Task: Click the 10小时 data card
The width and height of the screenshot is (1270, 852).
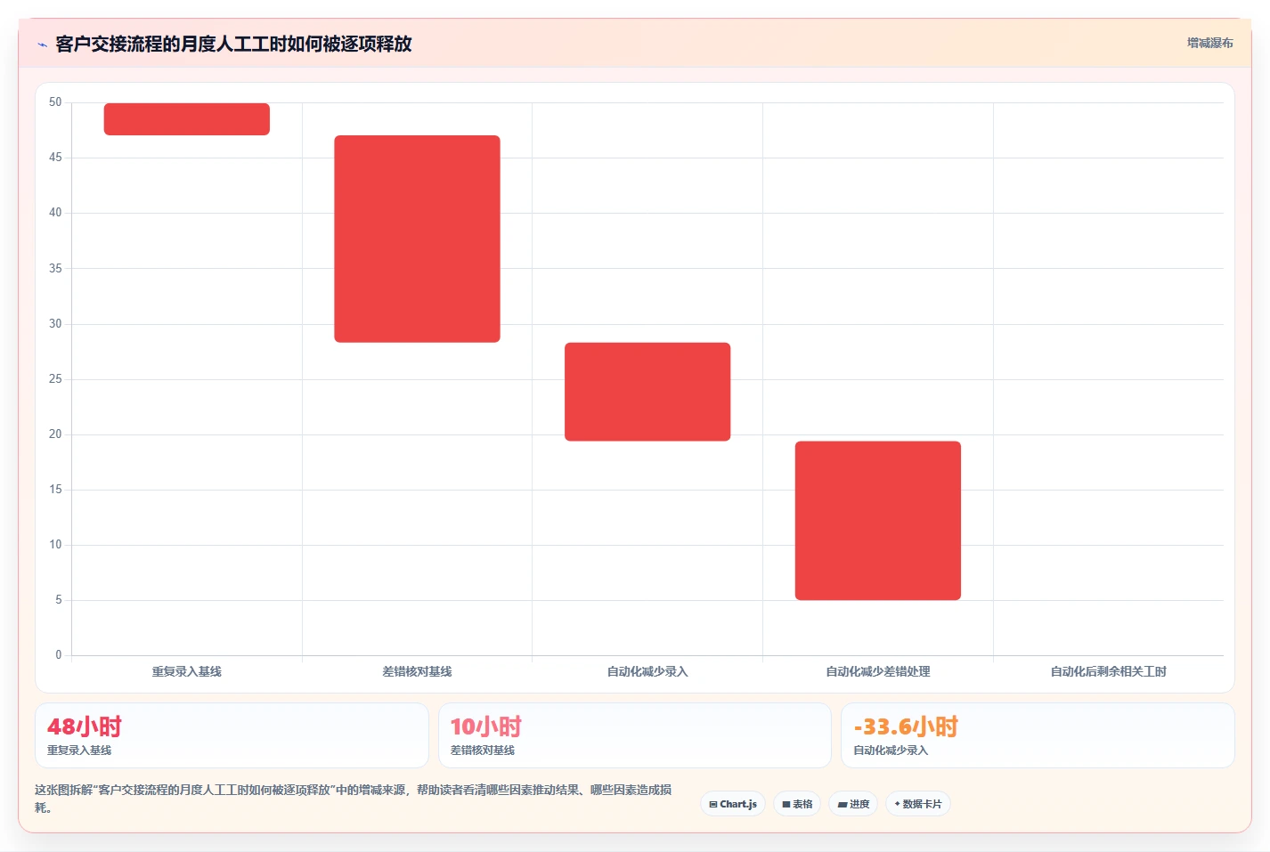Action: click(634, 735)
